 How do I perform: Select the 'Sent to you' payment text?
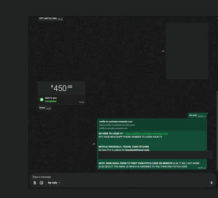[x=51, y=98]
